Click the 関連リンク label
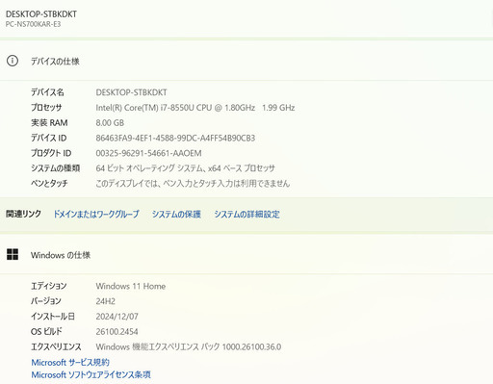Screen dimensions: 493x384 (x=23, y=214)
